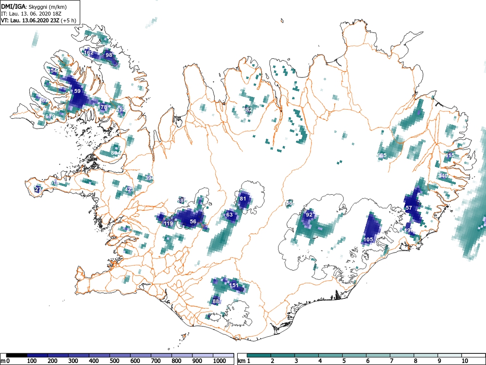Click the legend tick label 500
Image resolution: width=486 pixels, height=365 pixels.
tap(115, 361)
